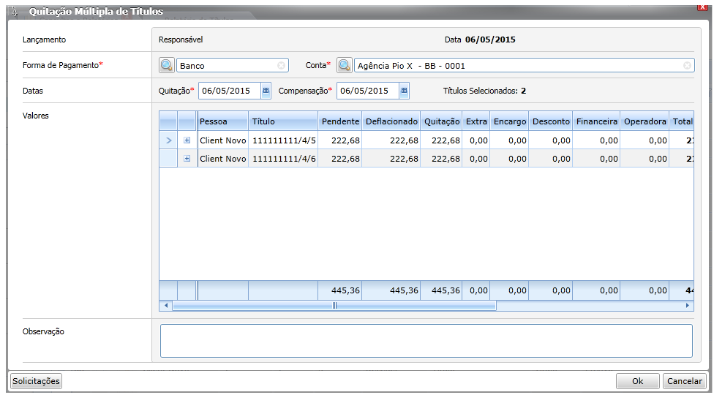Expand row for título 111111111/4/5
This screenshot has width=714, height=395.
click(x=187, y=140)
